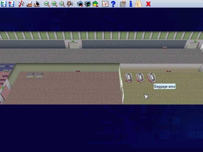Click the tan building icon
203x152 pixels.
[138, 4]
